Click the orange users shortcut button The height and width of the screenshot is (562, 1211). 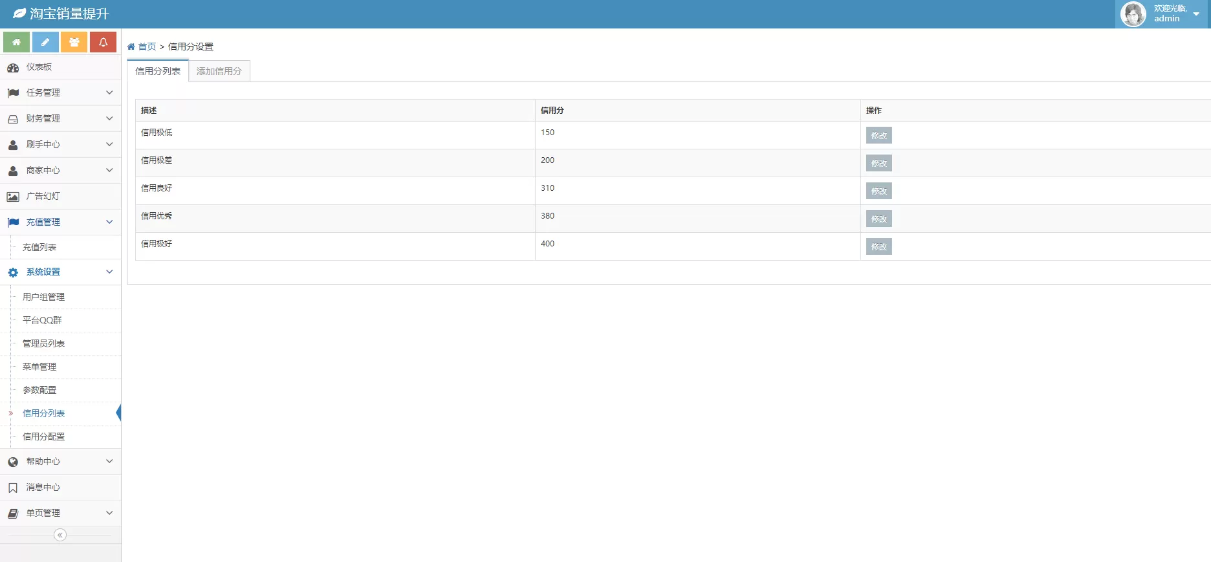click(74, 42)
